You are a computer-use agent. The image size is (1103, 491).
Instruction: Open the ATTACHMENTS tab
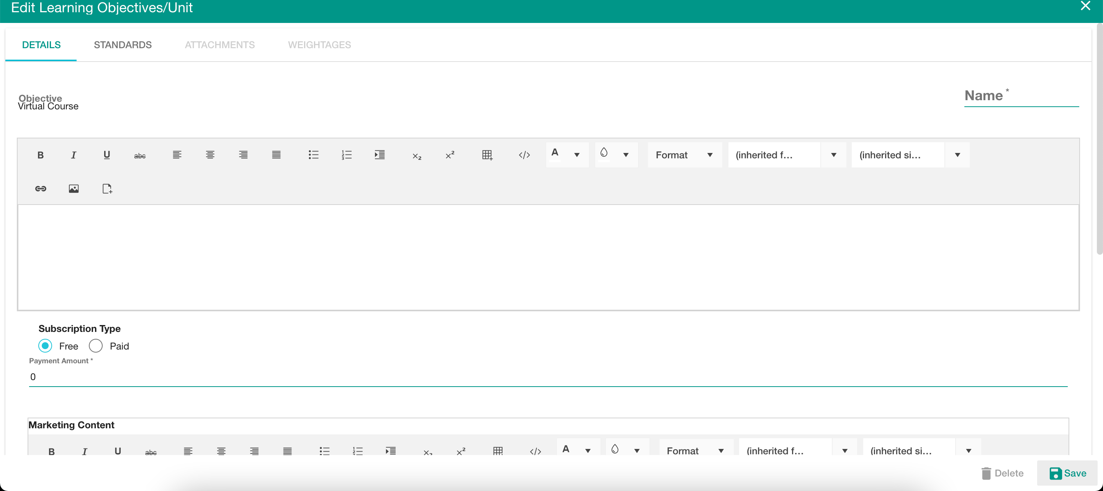pos(220,45)
